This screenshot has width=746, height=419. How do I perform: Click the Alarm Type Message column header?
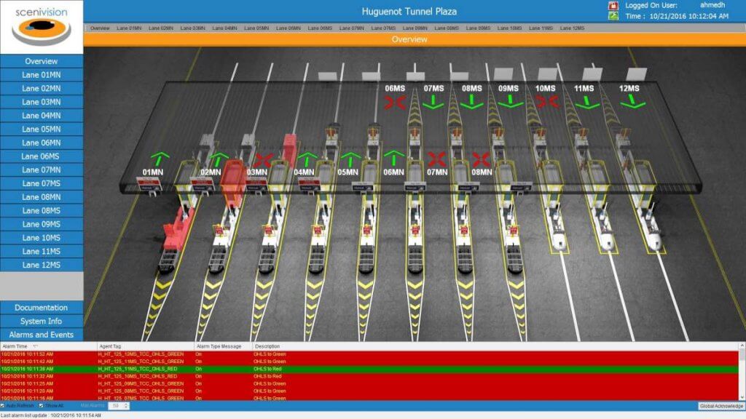(x=223, y=346)
